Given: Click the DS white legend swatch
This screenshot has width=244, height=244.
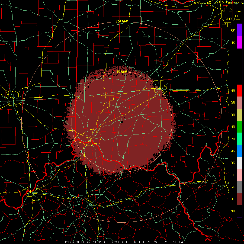Looking at the screenshot, I should tap(239, 163).
